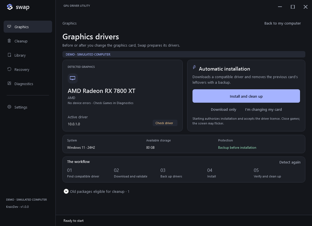
Task: Minimize the Swap window
Action: [280, 7]
